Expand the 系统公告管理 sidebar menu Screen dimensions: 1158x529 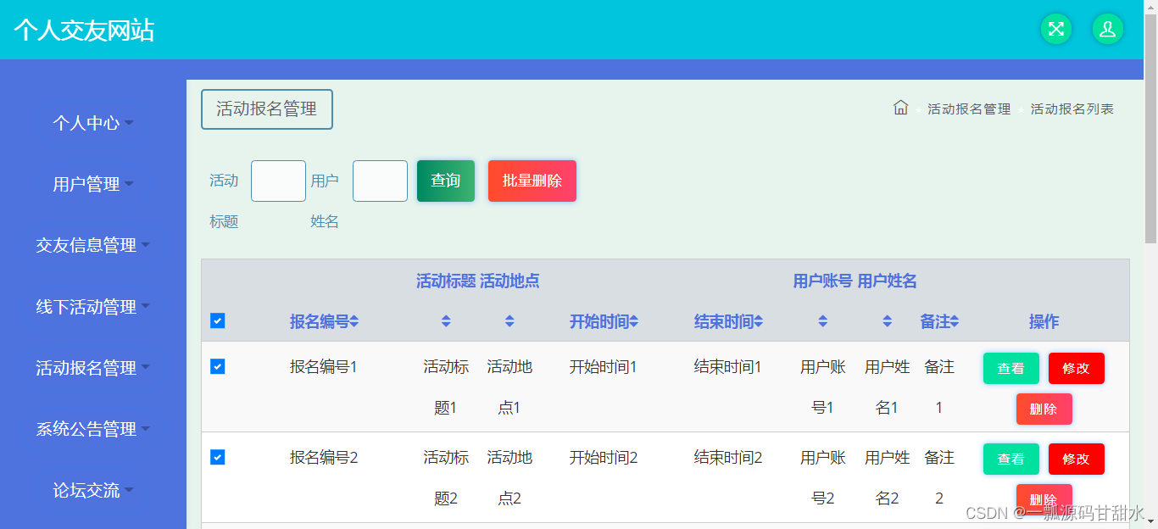tap(93, 429)
